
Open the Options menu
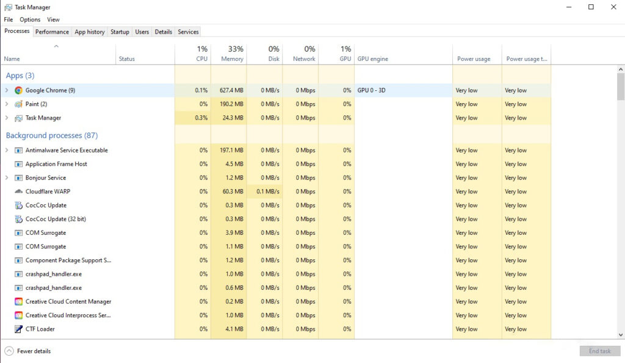coord(29,19)
